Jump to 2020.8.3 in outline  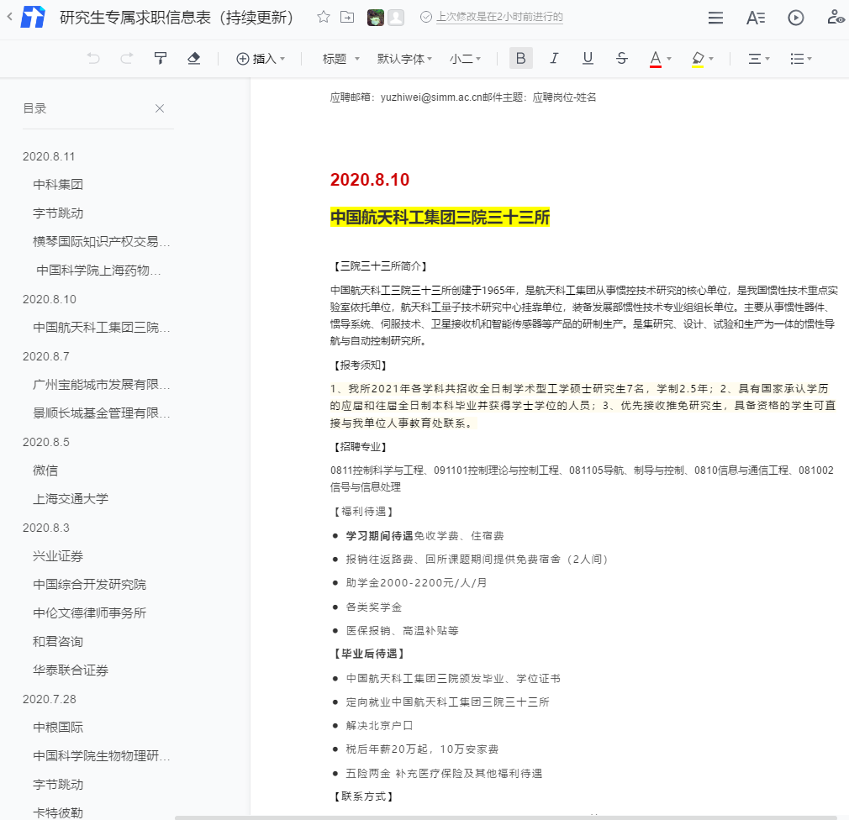pyautogui.click(x=46, y=528)
